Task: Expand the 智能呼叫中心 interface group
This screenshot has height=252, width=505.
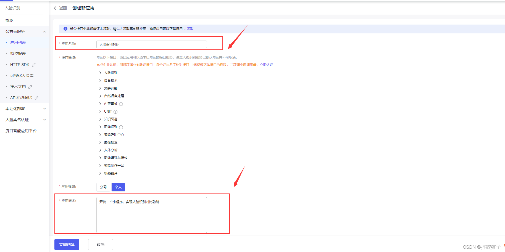Action: coord(100,135)
